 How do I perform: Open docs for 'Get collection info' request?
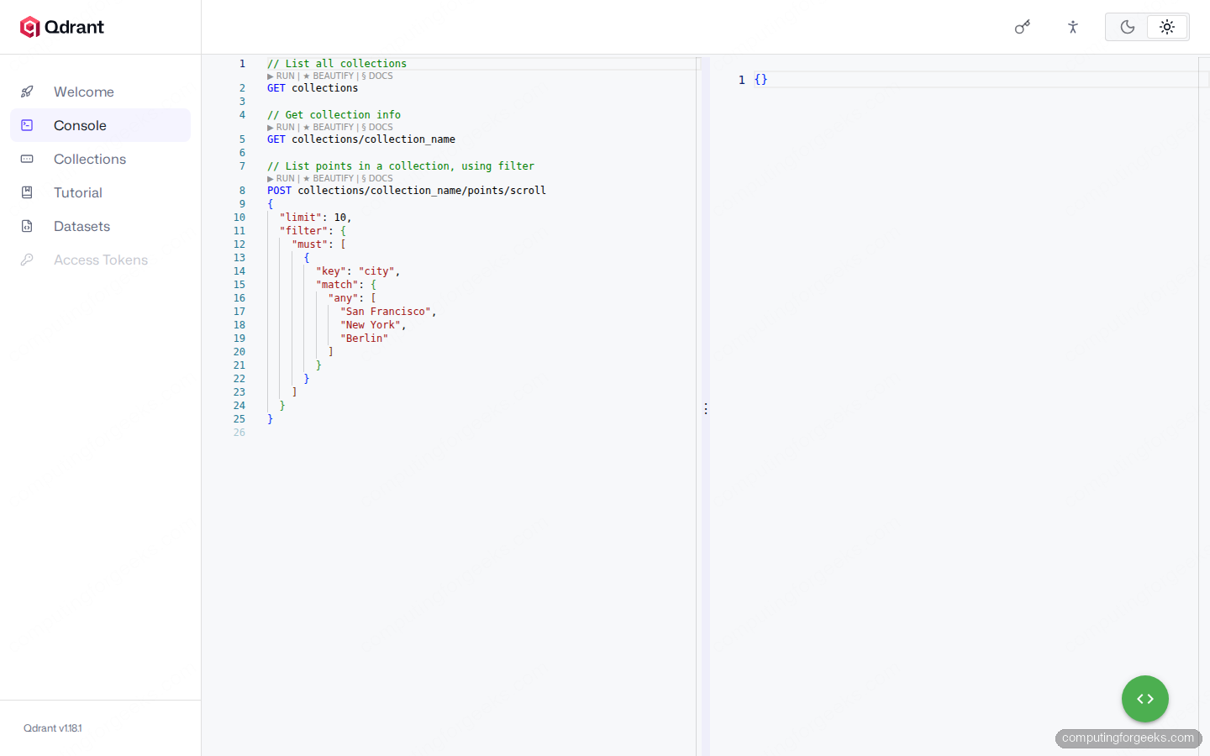[x=377, y=127]
